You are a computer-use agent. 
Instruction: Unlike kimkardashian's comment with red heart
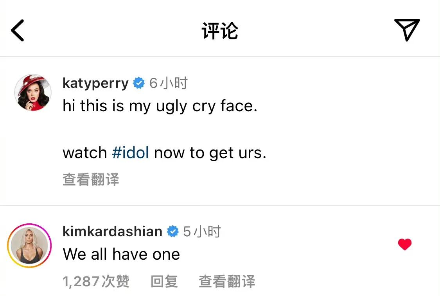(x=405, y=245)
